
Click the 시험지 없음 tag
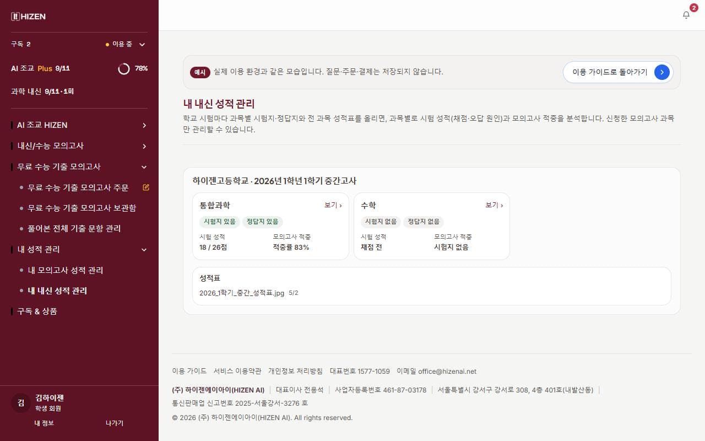tap(381, 222)
